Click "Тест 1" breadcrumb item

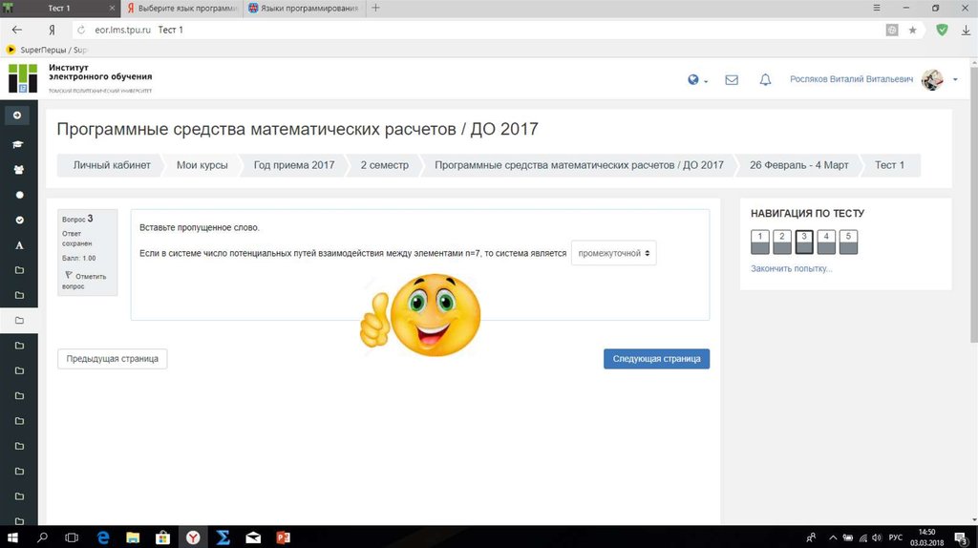tap(889, 165)
